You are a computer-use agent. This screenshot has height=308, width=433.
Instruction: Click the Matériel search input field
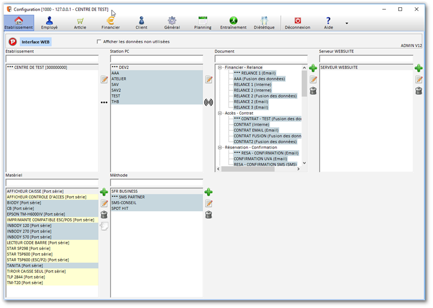[52, 182]
